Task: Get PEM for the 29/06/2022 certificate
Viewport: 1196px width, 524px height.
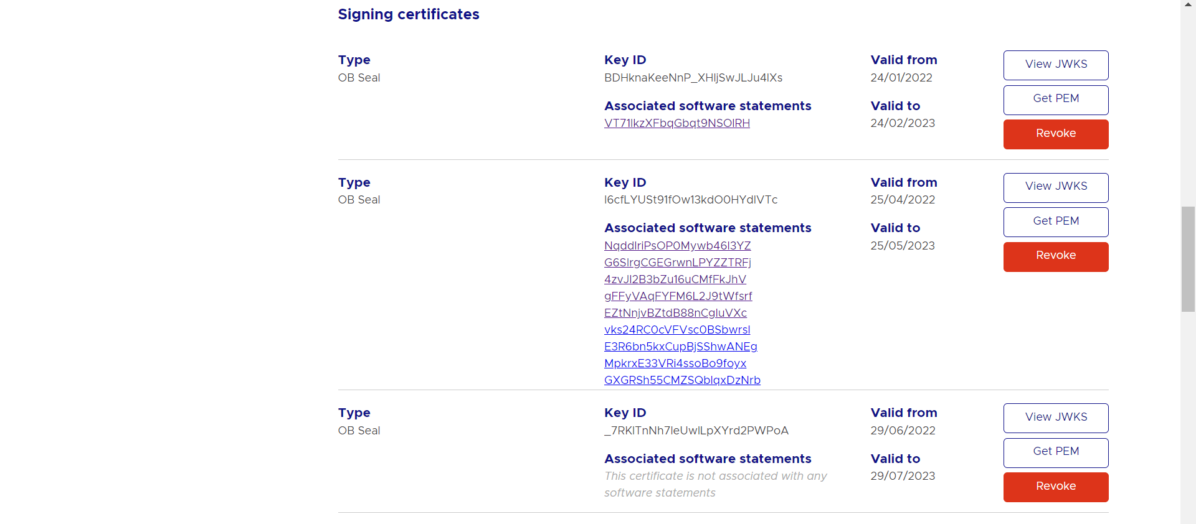Action: (1056, 452)
